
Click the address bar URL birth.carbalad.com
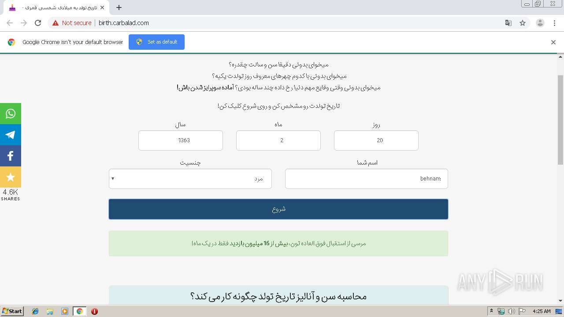coord(124,23)
